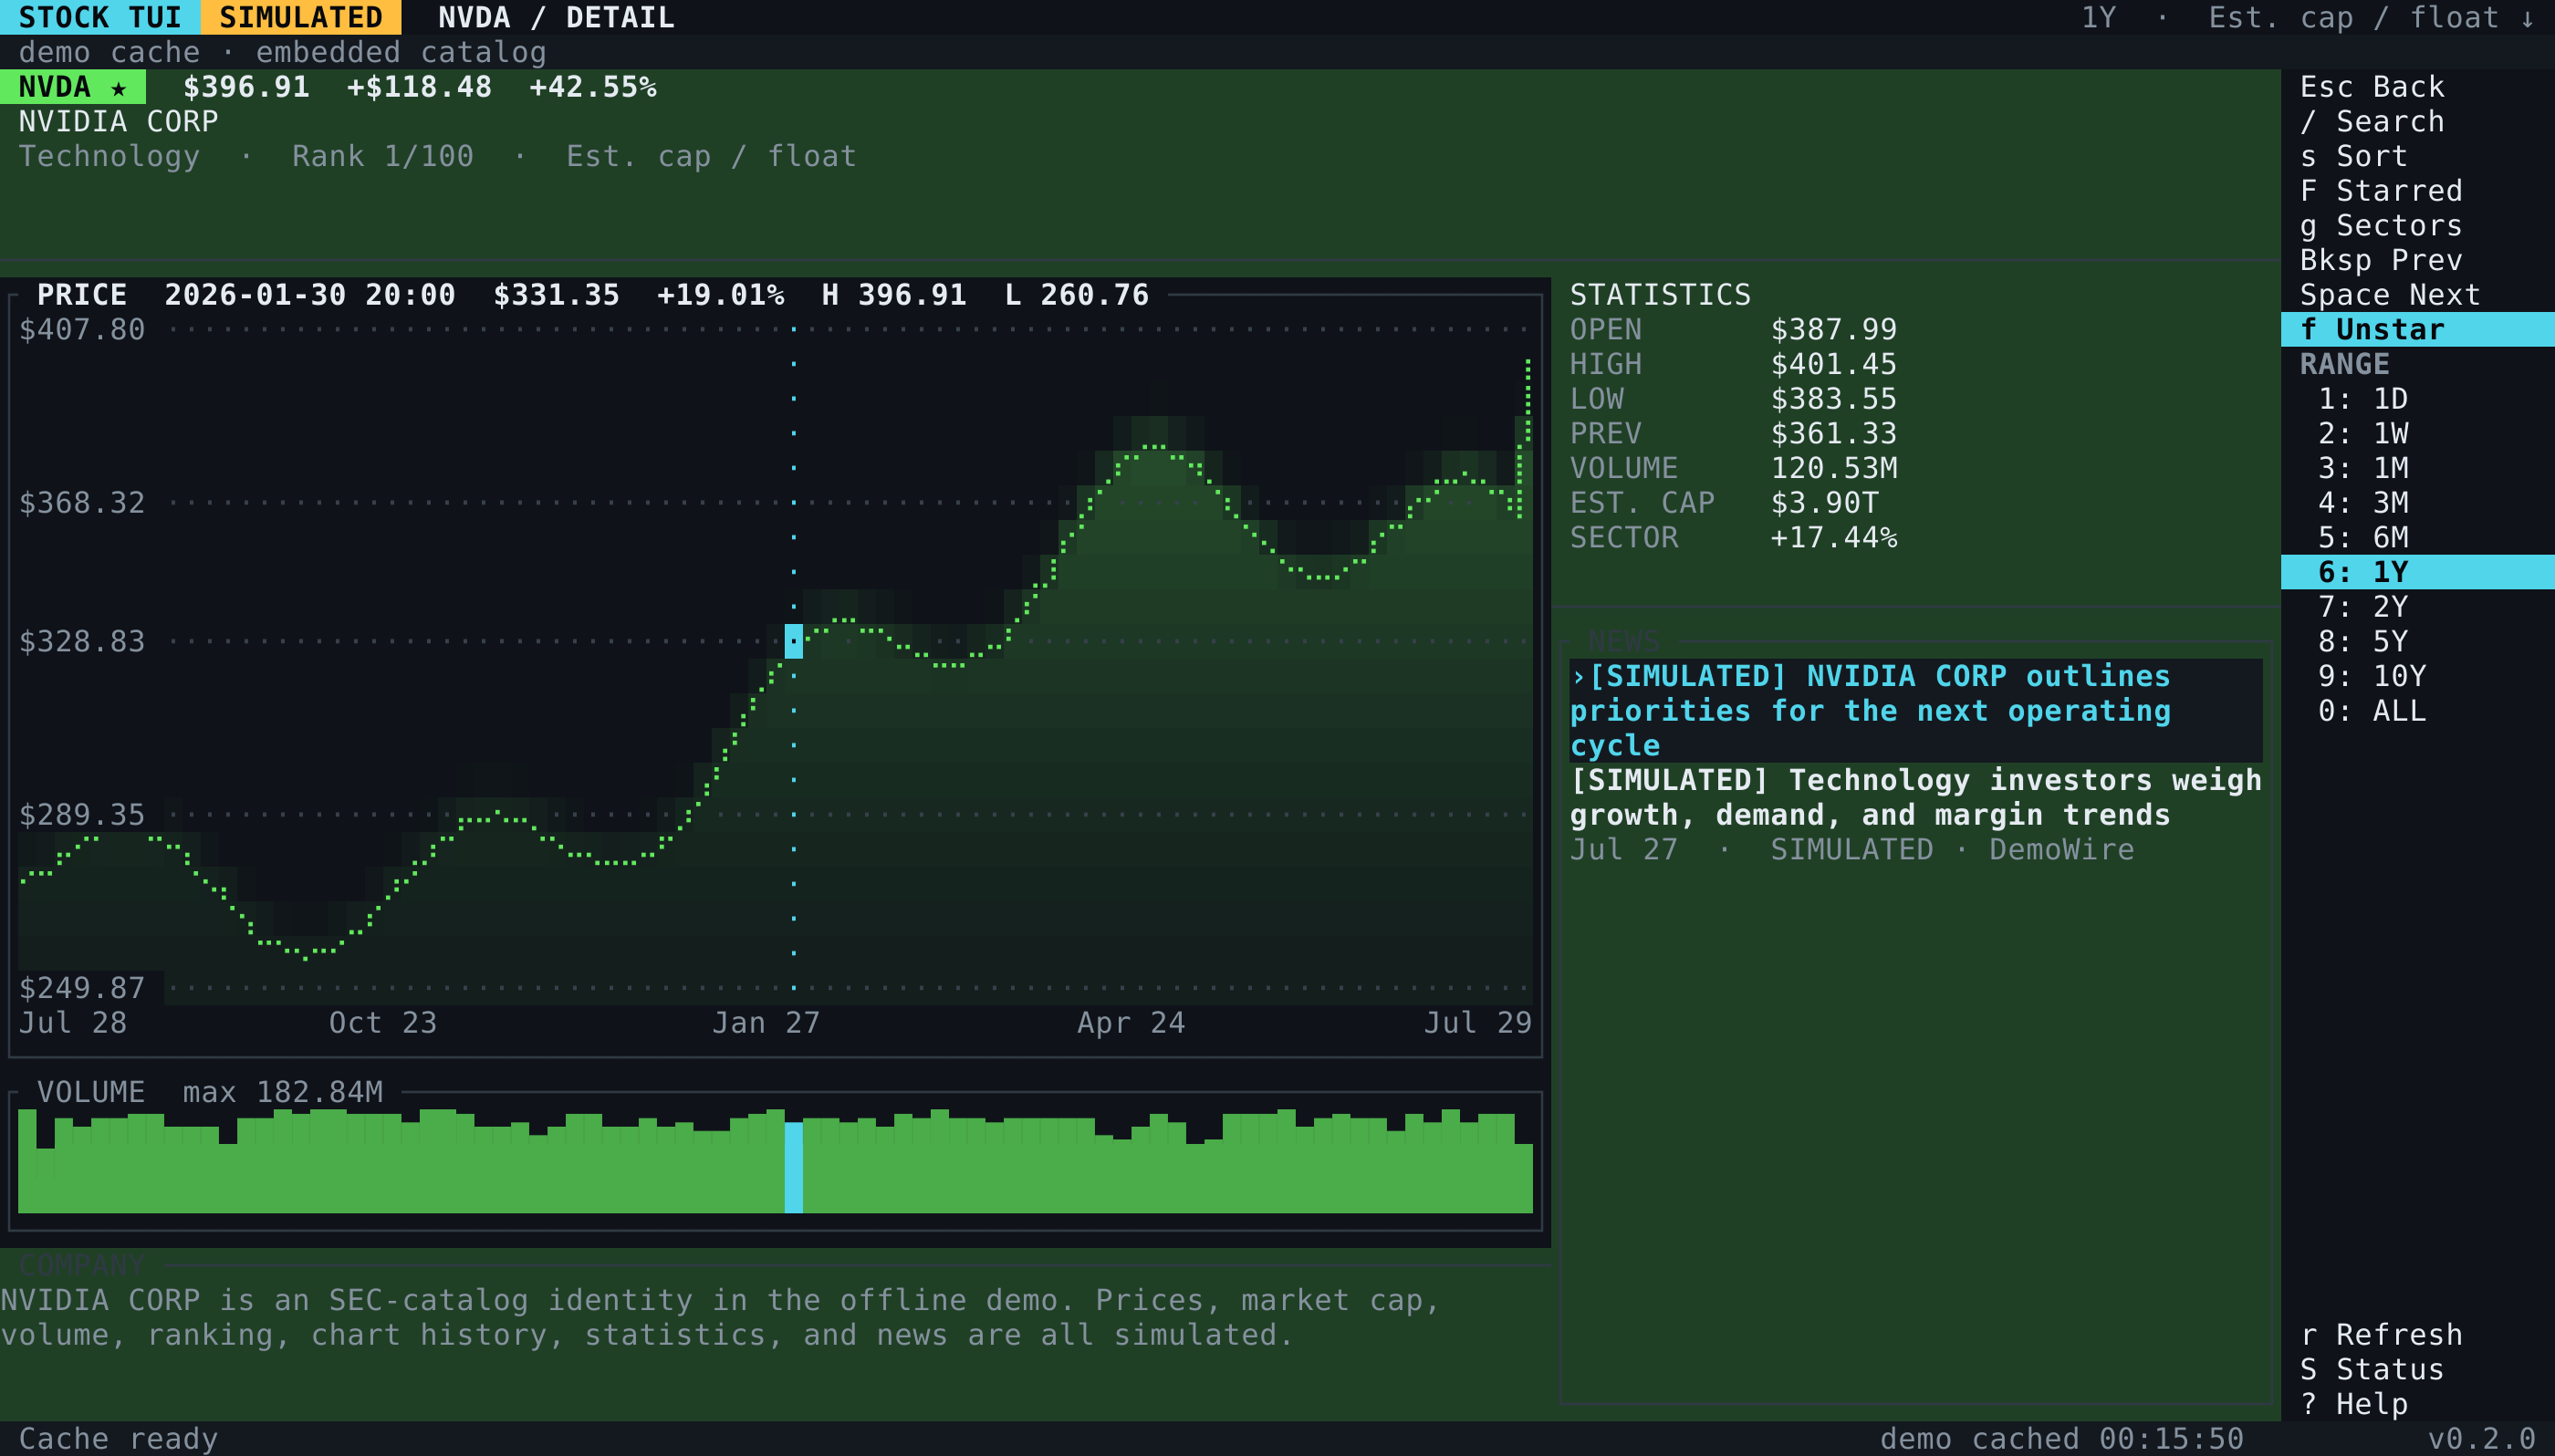Click the cyan crosshair marker on price chart
2555x1456 pixels.
tap(794, 641)
